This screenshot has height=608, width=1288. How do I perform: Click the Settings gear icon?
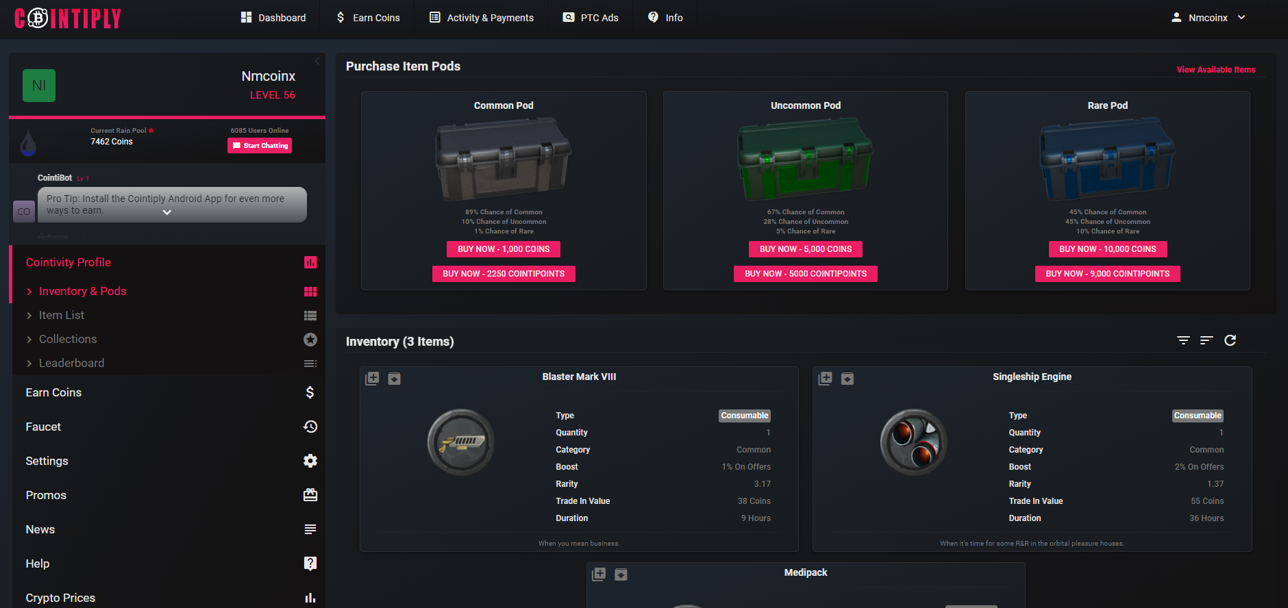pyautogui.click(x=310, y=461)
